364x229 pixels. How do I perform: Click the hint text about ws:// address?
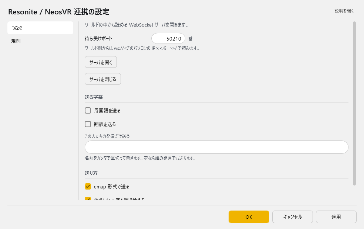[x=142, y=48]
